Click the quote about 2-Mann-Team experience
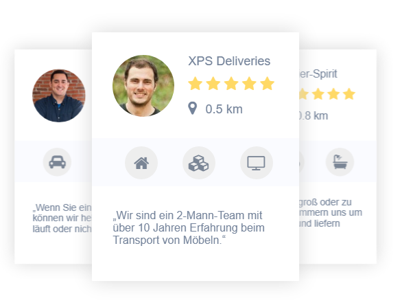This screenshot has height=303, width=400. click(x=189, y=227)
